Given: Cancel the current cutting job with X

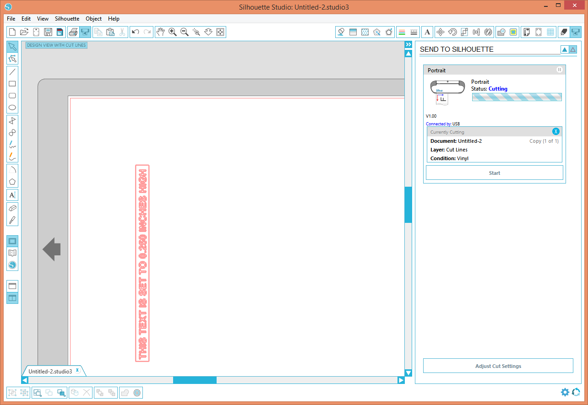Looking at the screenshot, I should [x=556, y=132].
